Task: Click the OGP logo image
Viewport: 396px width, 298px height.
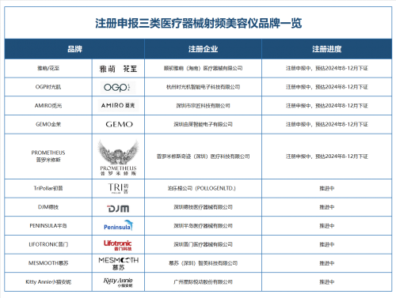Action: [118, 87]
